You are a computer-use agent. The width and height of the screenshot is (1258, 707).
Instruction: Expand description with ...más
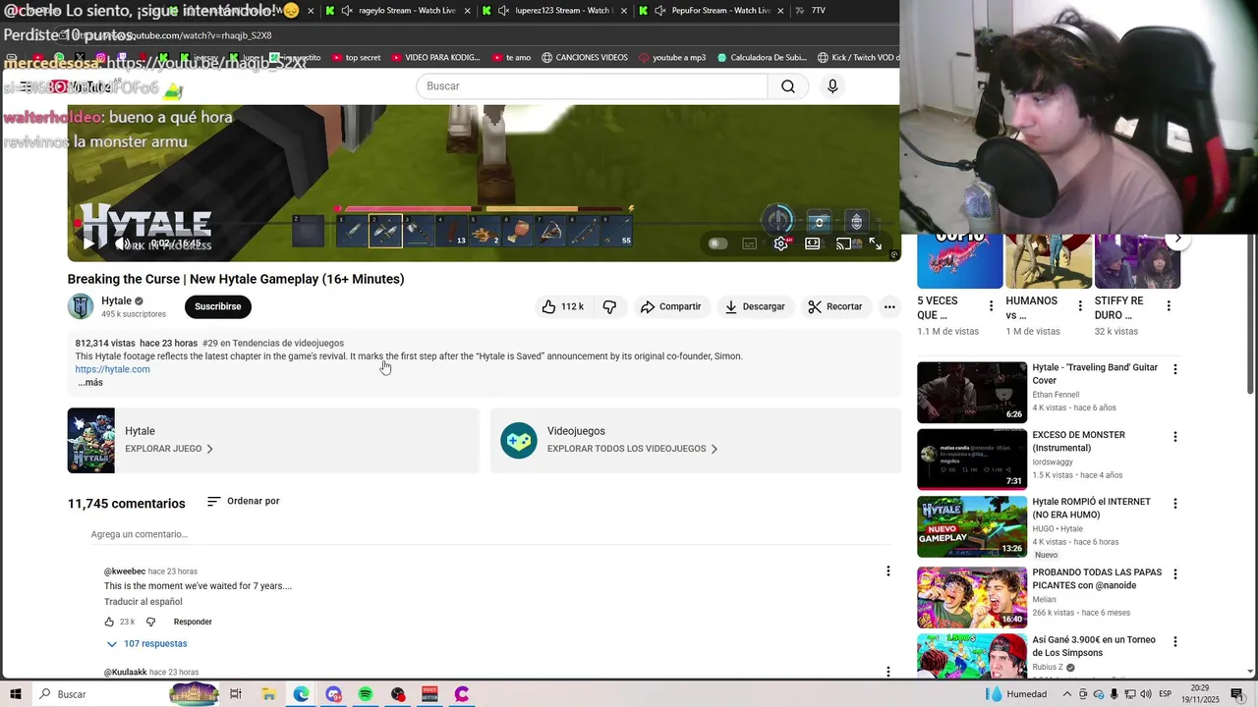pyautogui.click(x=90, y=382)
